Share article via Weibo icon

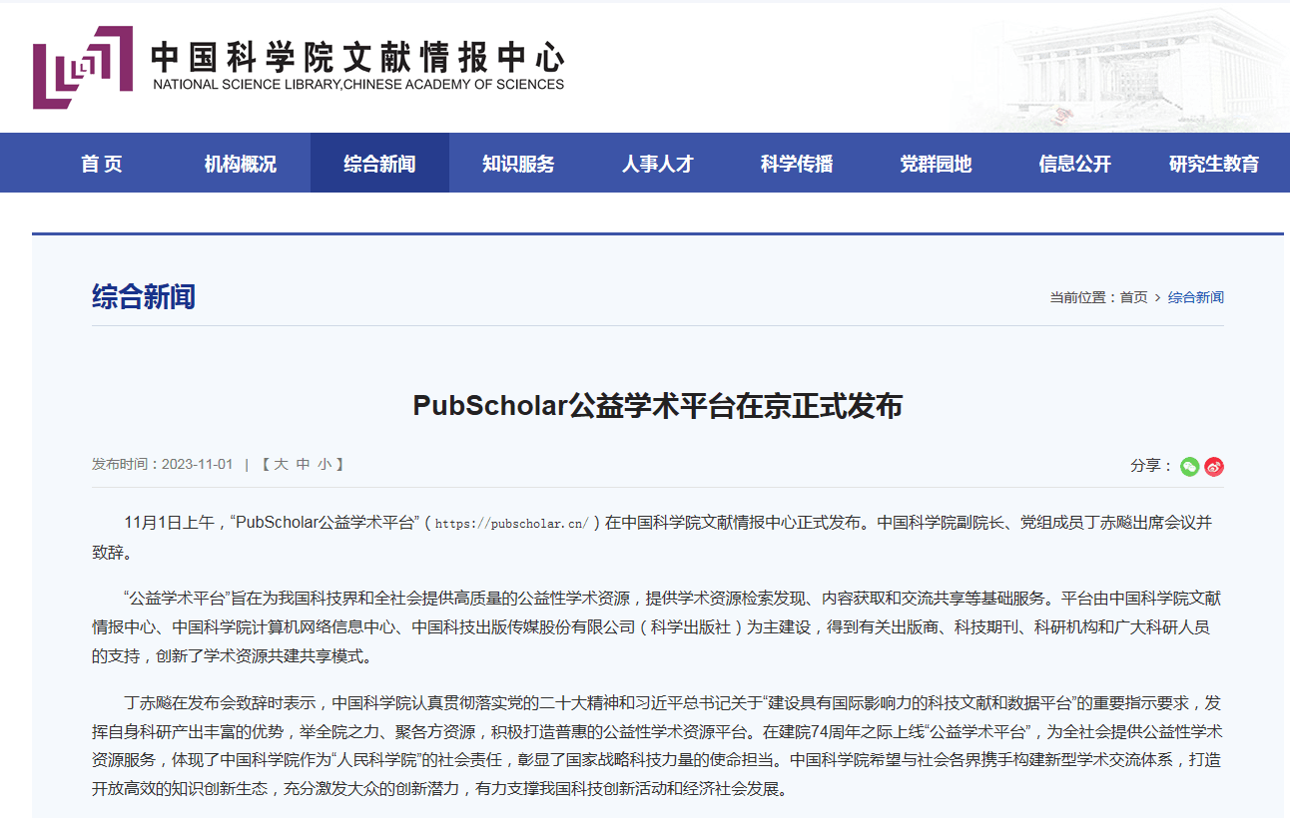(1214, 466)
